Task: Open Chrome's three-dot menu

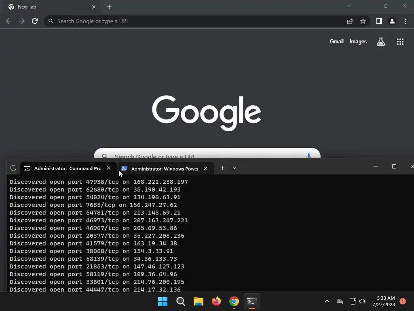Action: [405, 21]
